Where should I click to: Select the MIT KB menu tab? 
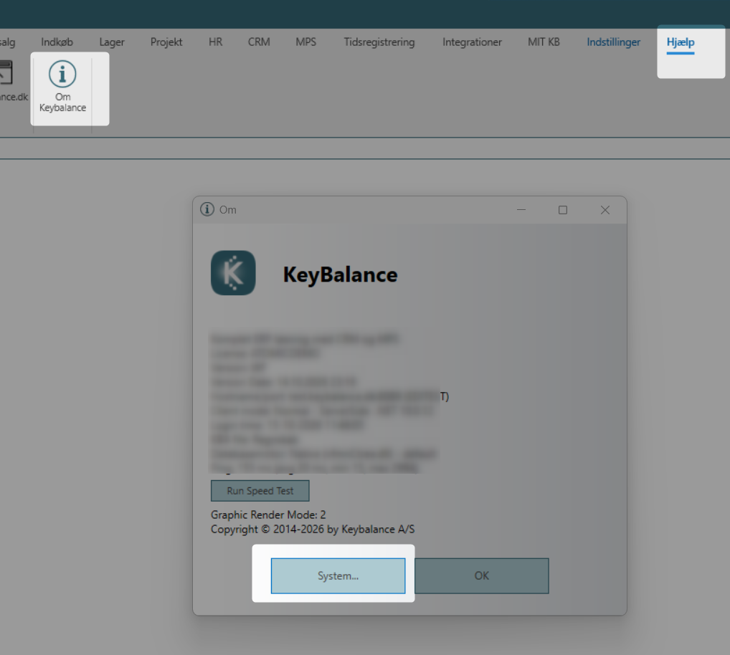coord(544,42)
